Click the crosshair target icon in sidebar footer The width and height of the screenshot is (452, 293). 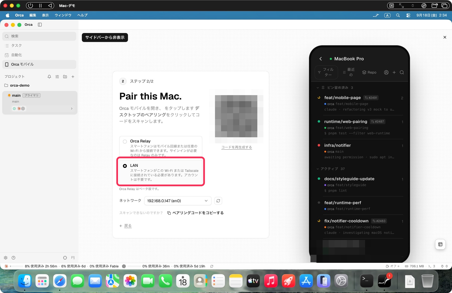click(65, 258)
